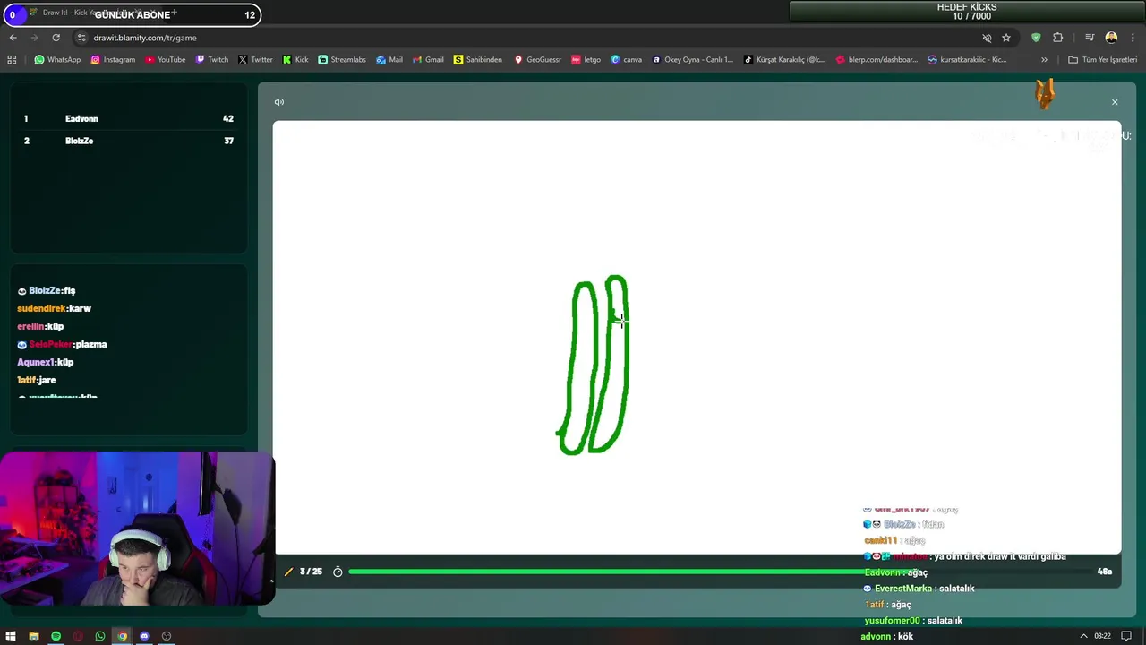Open Gmail bookmark
This screenshot has width=1146, height=645.
tap(428, 60)
